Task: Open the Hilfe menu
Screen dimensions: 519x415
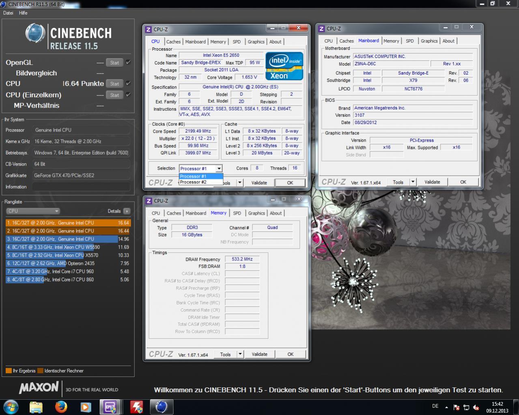Action: click(x=23, y=13)
